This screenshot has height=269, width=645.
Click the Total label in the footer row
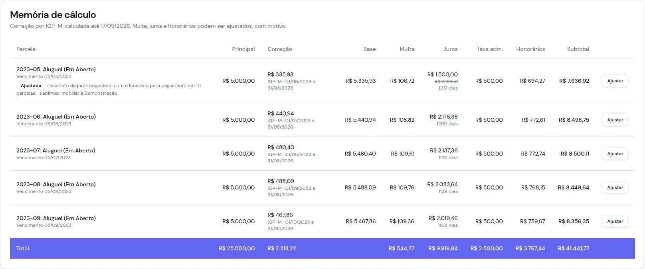(x=23, y=248)
